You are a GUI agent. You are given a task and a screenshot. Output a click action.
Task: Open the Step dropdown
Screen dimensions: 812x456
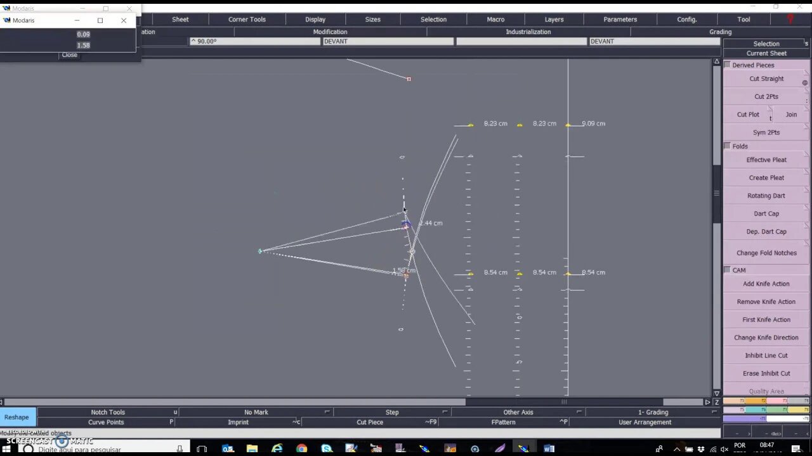[392, 412]
